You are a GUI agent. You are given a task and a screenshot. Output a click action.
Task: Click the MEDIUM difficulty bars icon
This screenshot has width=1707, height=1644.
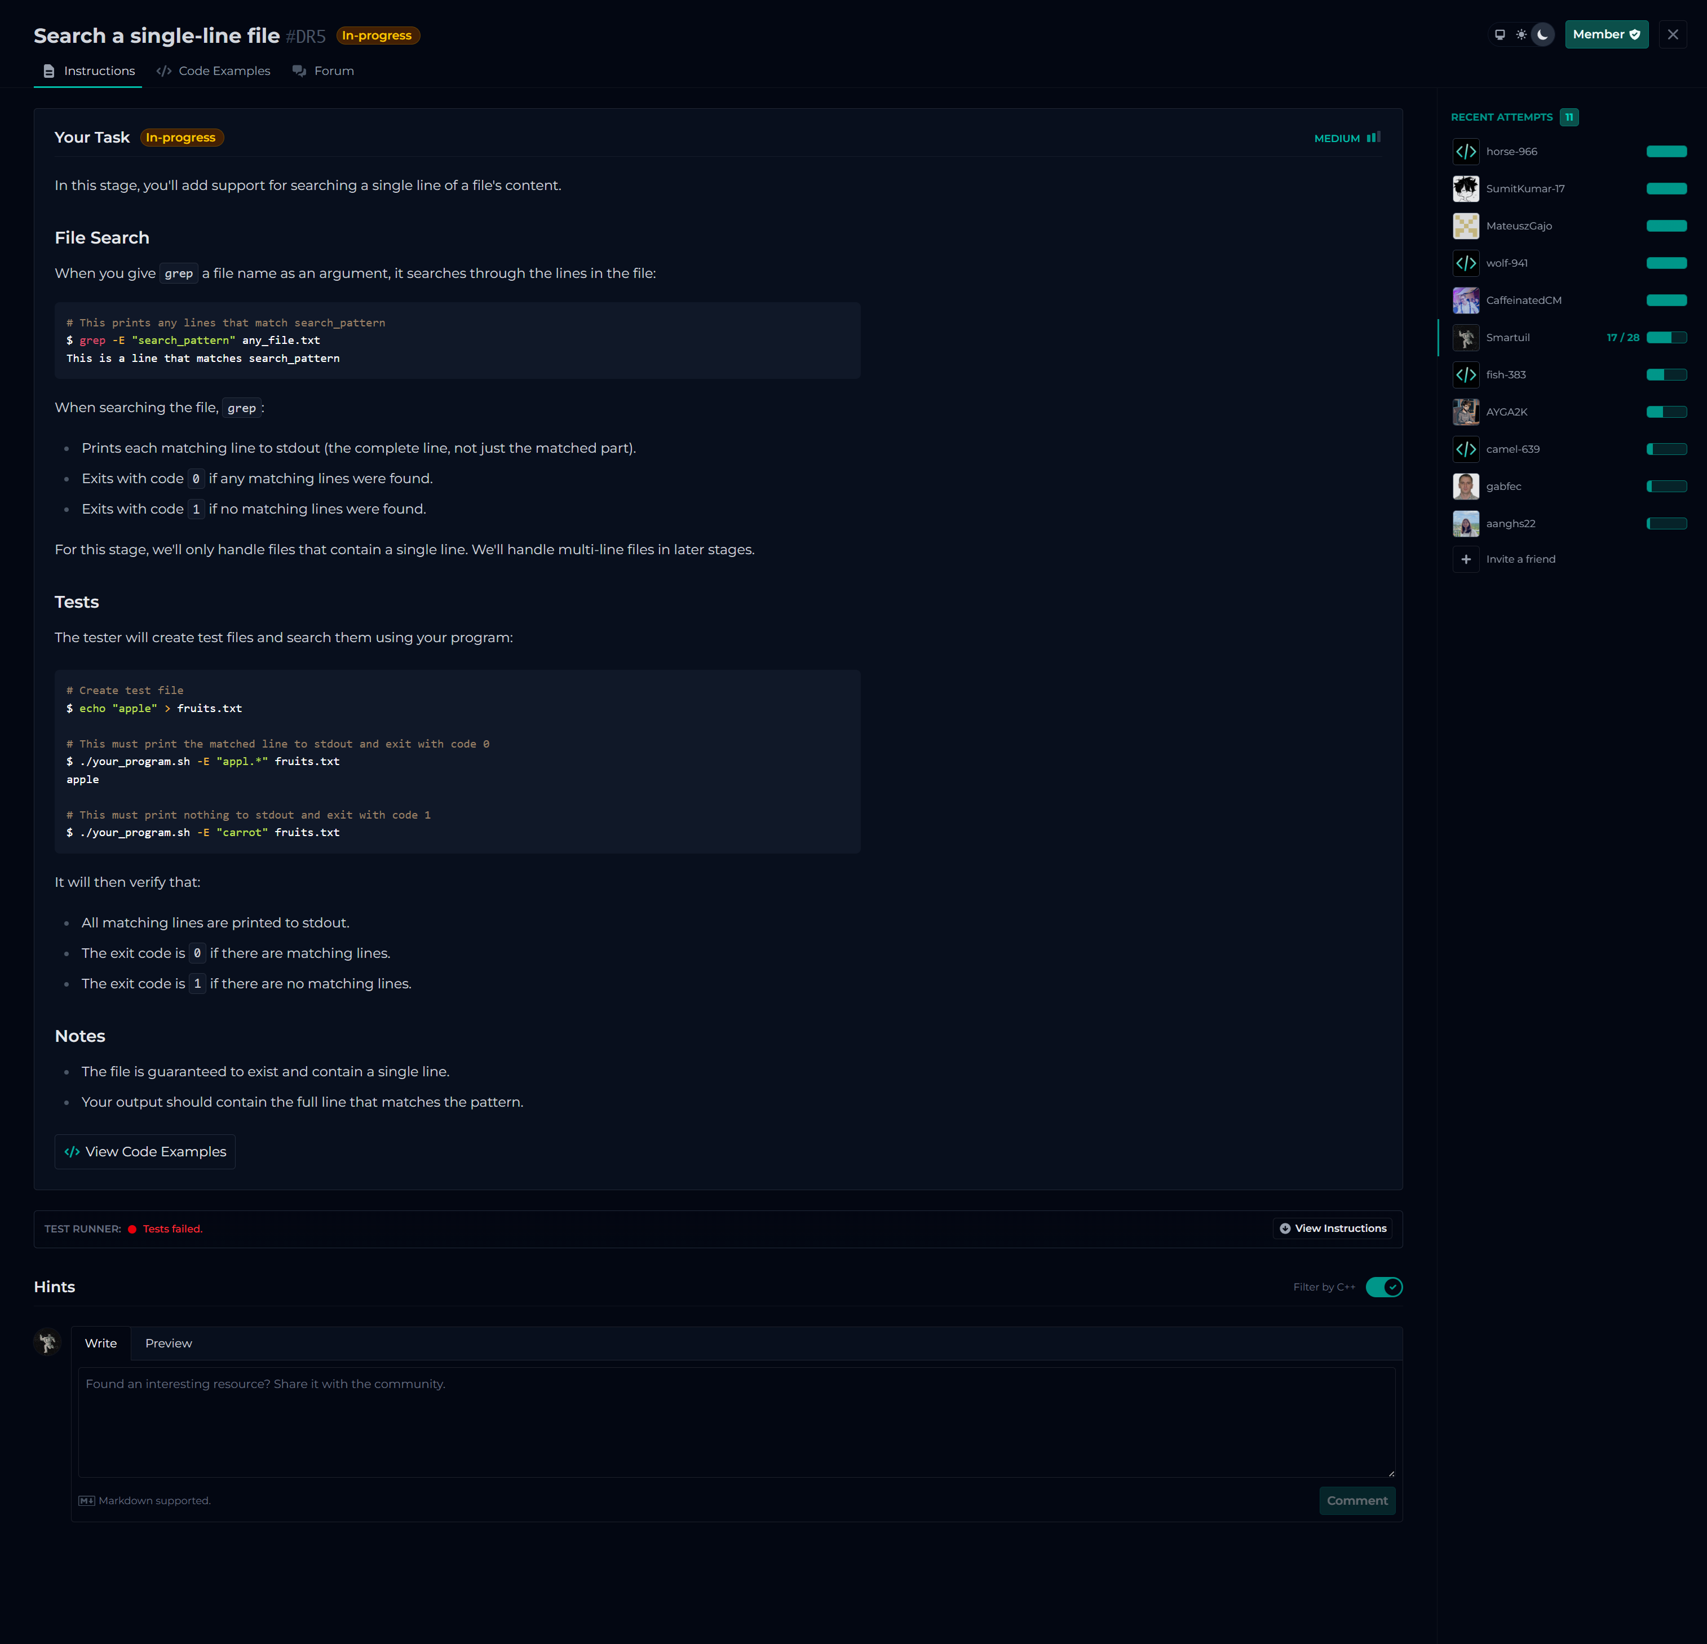pyautogui.click(x=1373, y=138)
